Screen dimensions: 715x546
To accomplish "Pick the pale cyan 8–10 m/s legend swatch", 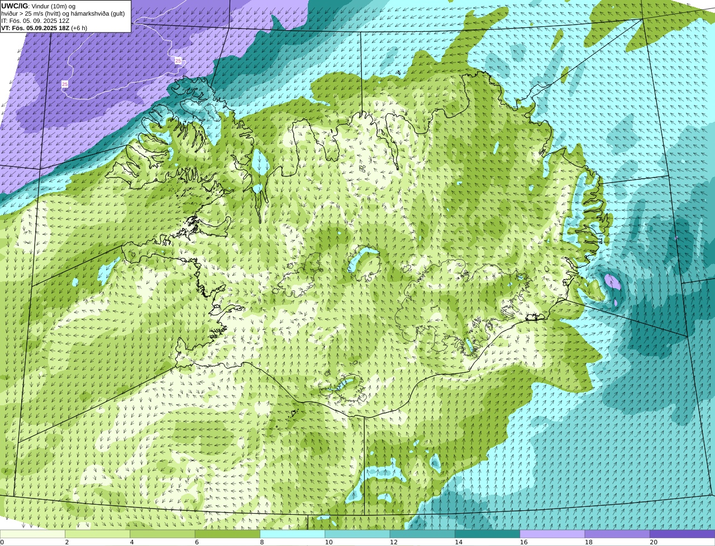I will (x=292, y=534).
